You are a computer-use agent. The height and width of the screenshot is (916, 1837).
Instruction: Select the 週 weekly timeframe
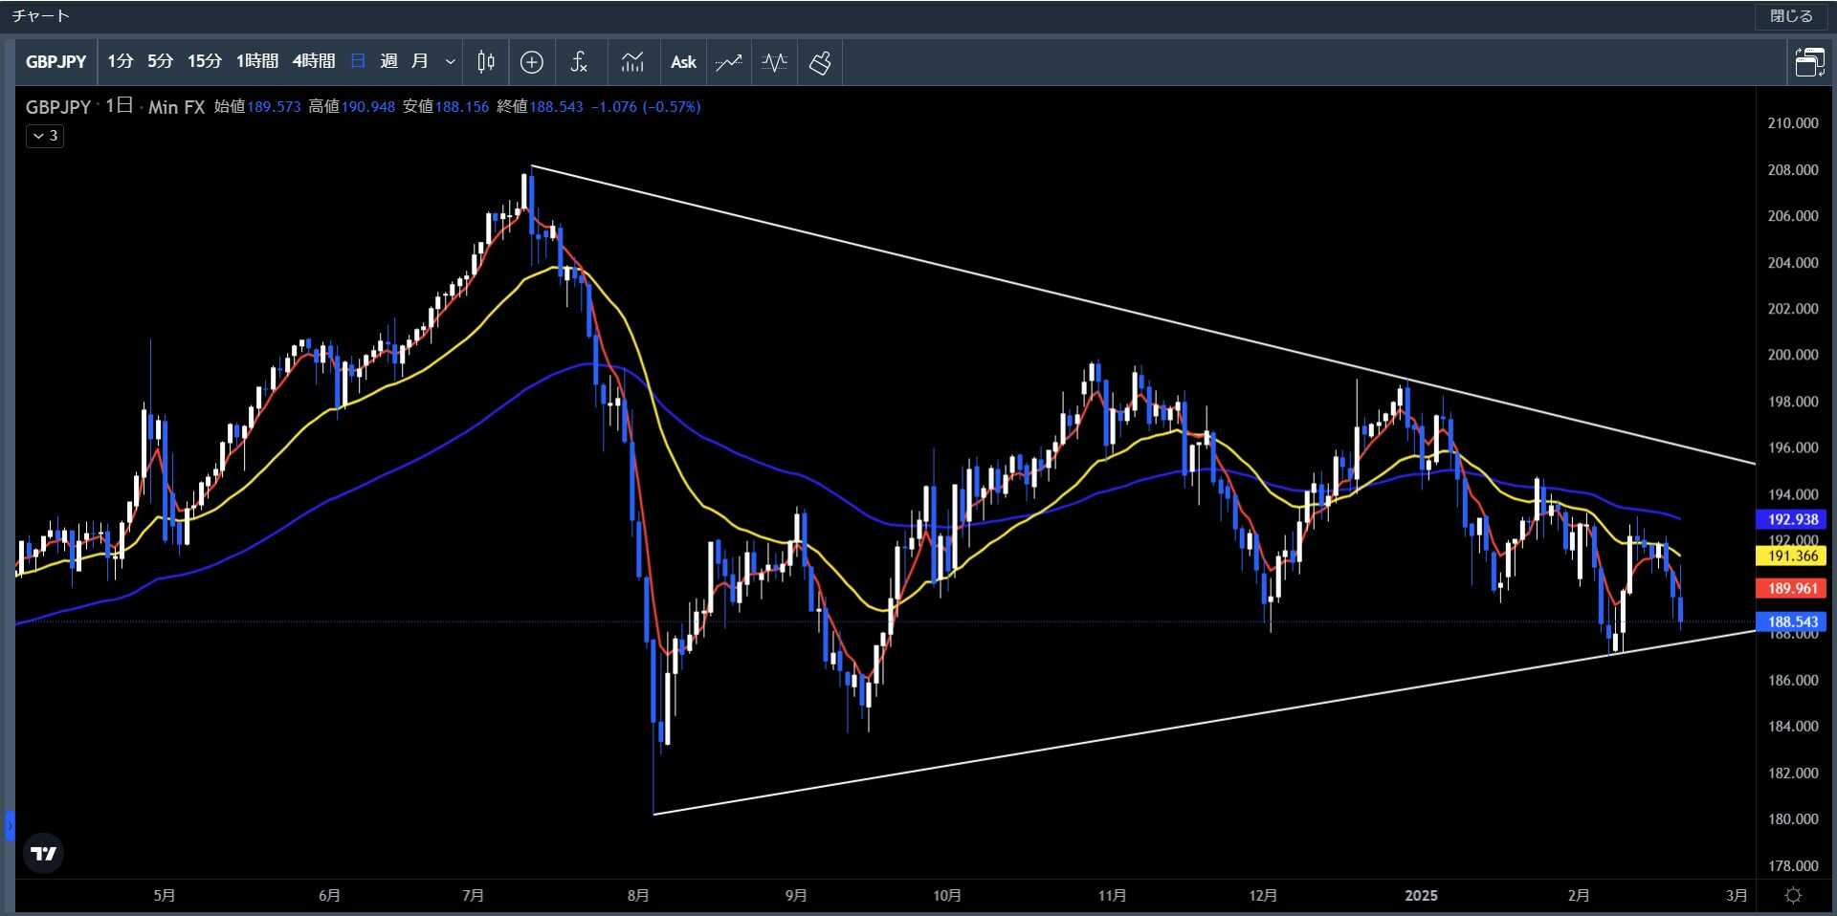(x=388, y=62)
